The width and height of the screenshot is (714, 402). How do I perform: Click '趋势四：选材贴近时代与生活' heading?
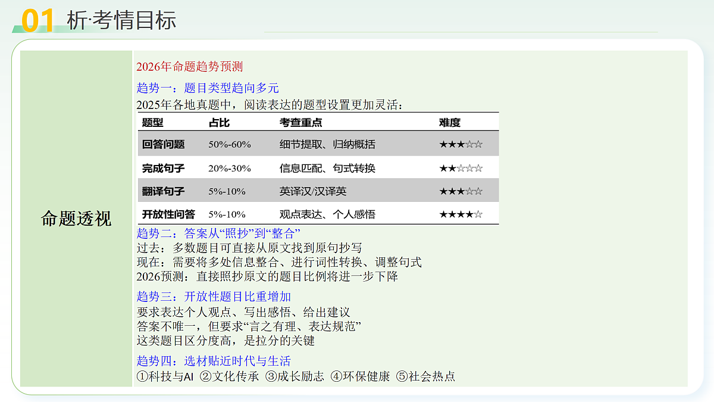coord(214,361)
